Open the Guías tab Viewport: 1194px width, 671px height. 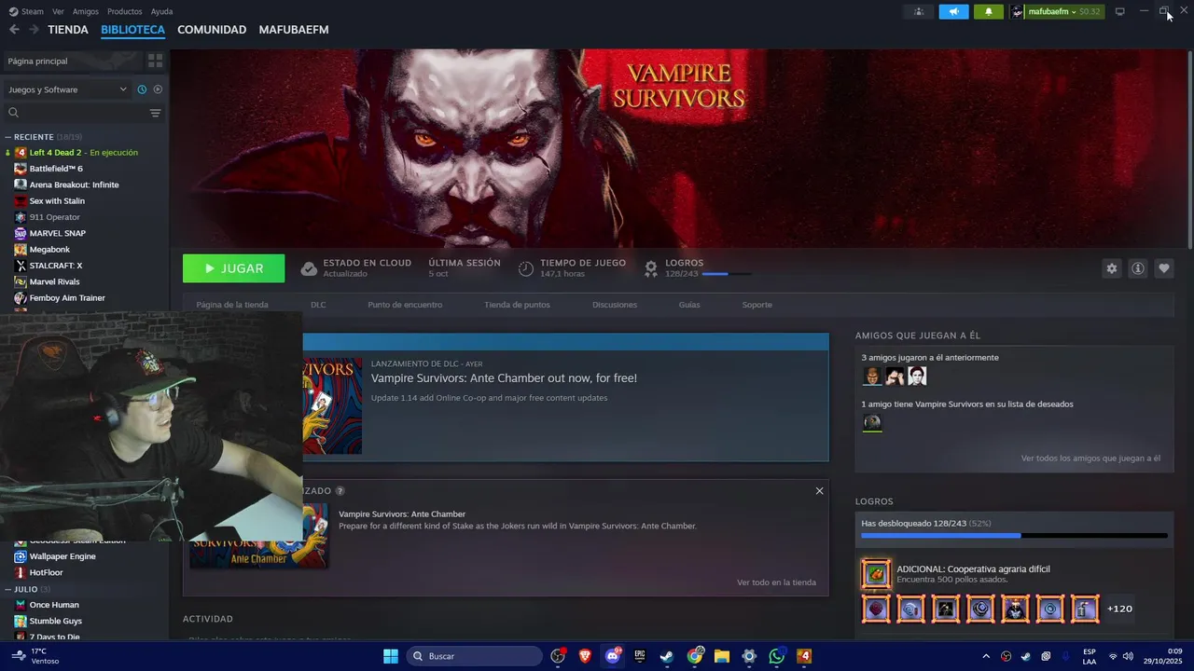(x=689, y=305)
